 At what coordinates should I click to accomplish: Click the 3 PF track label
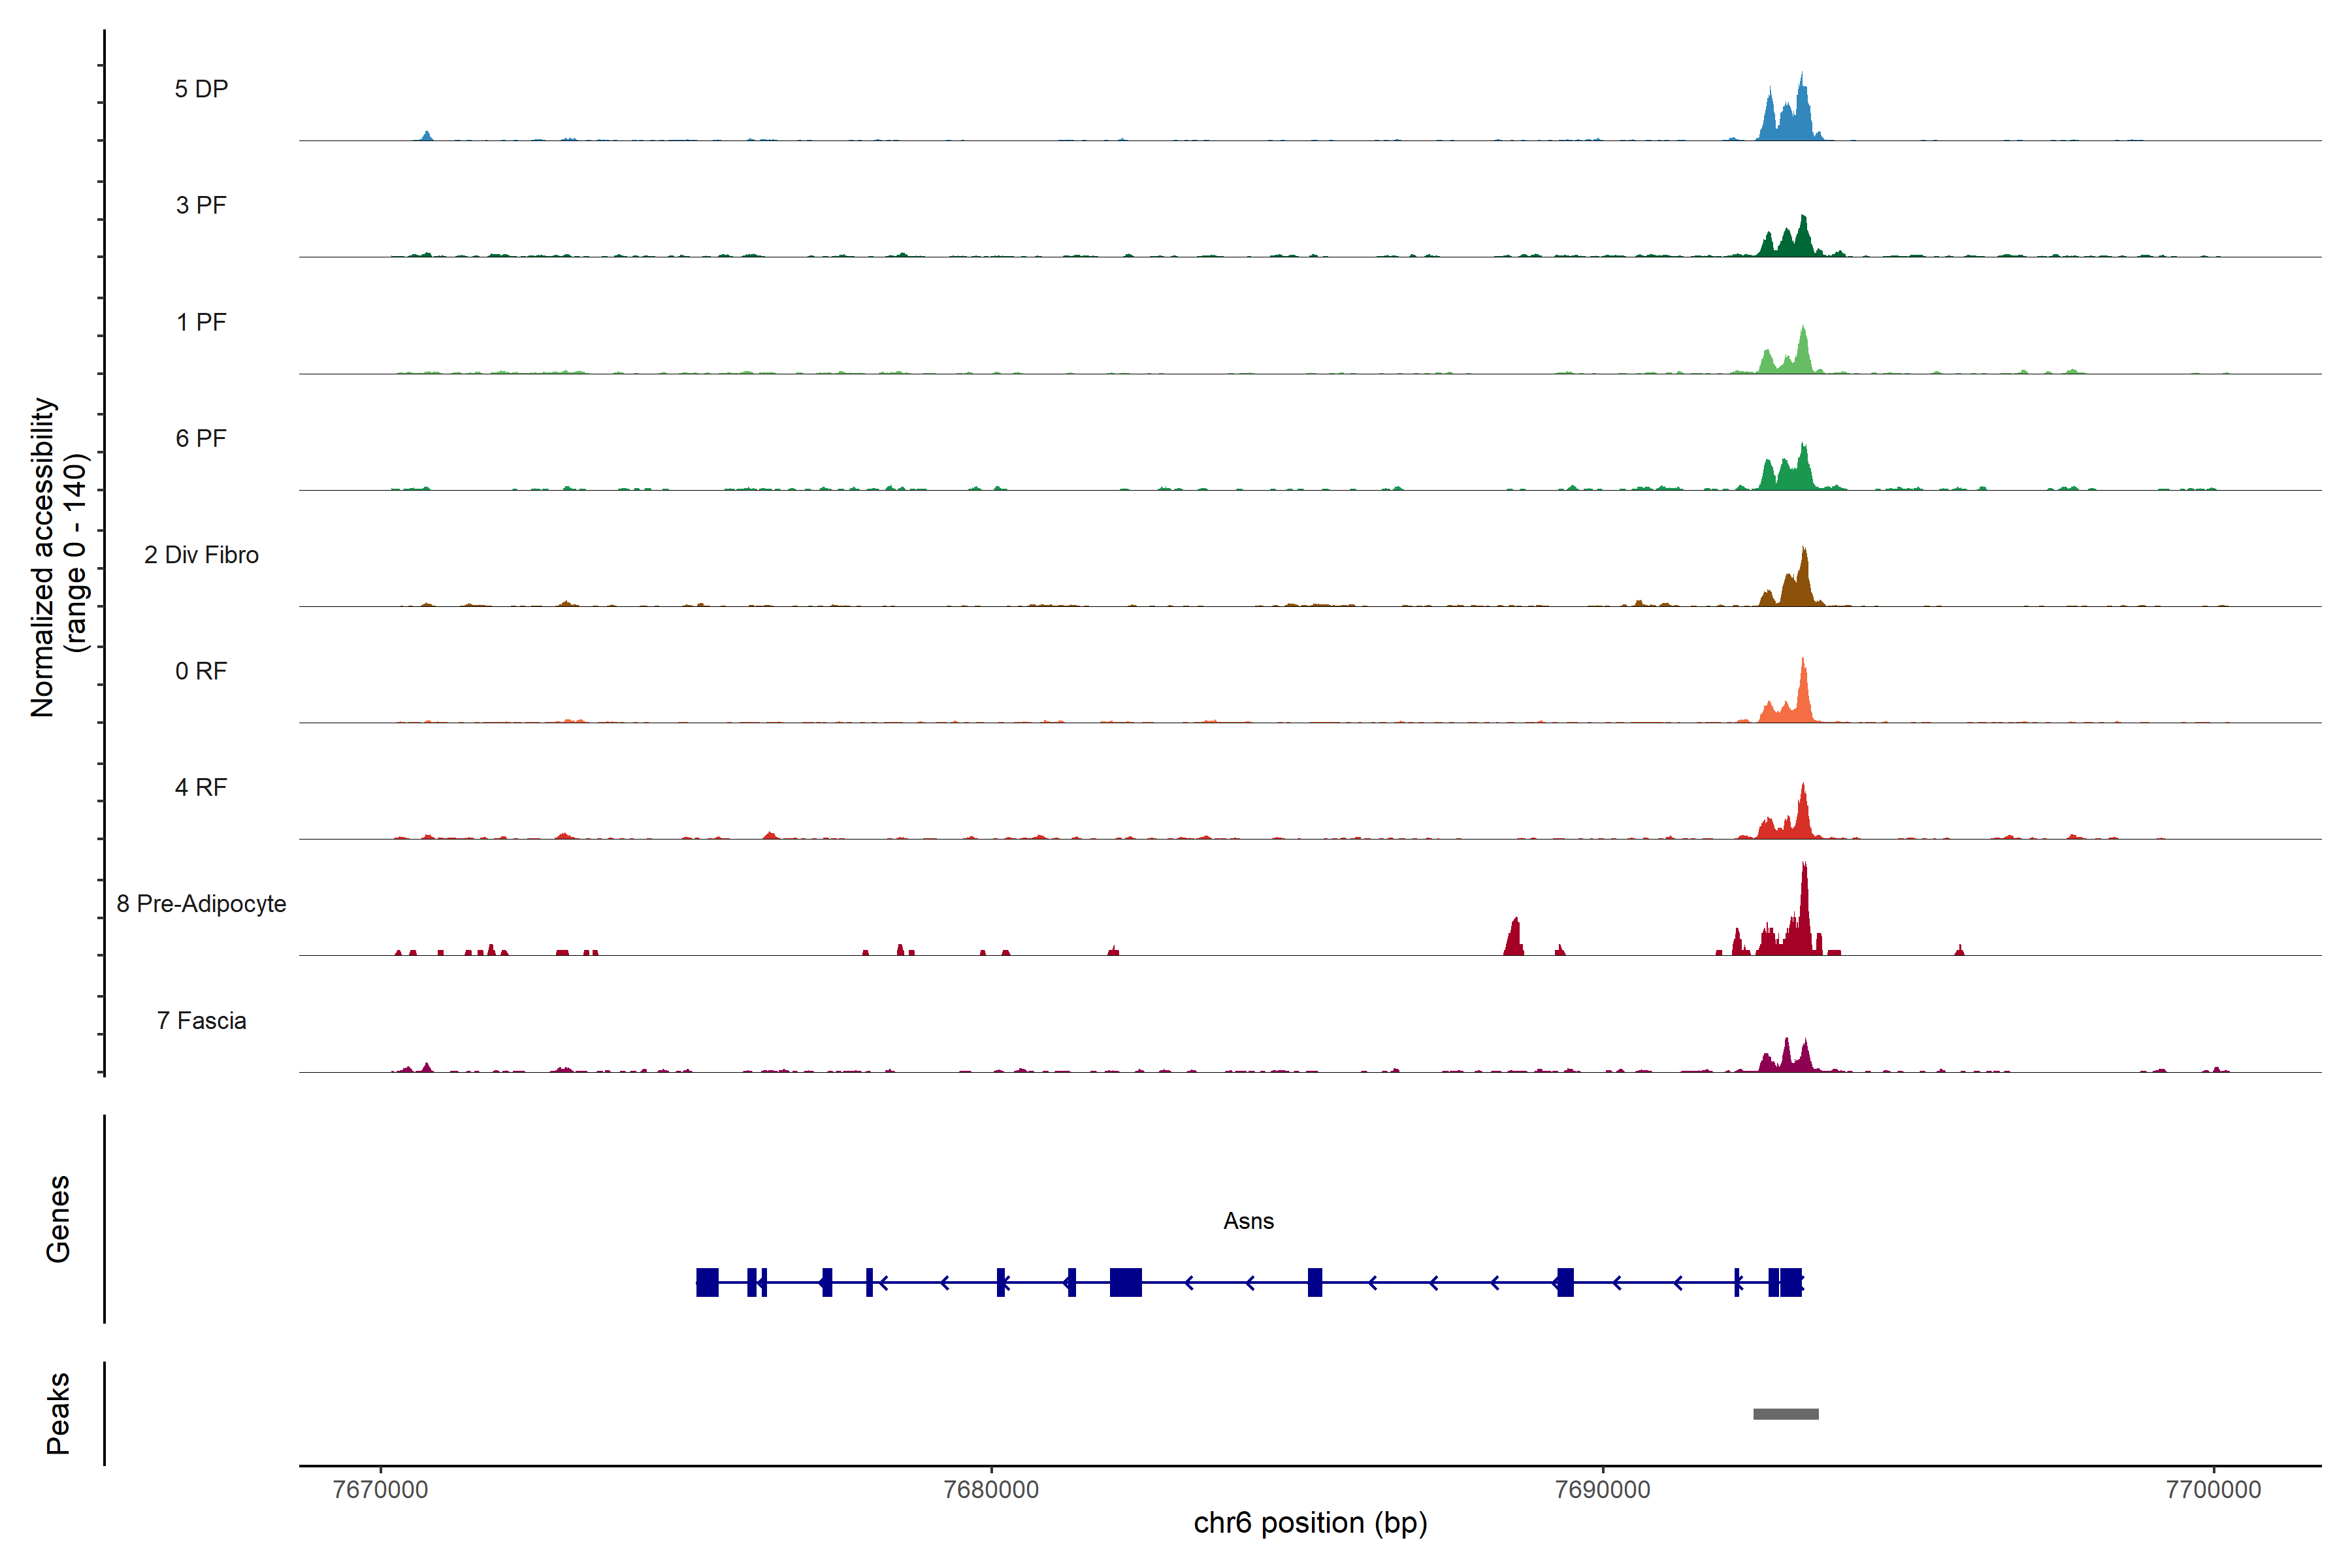coord(201,205)
